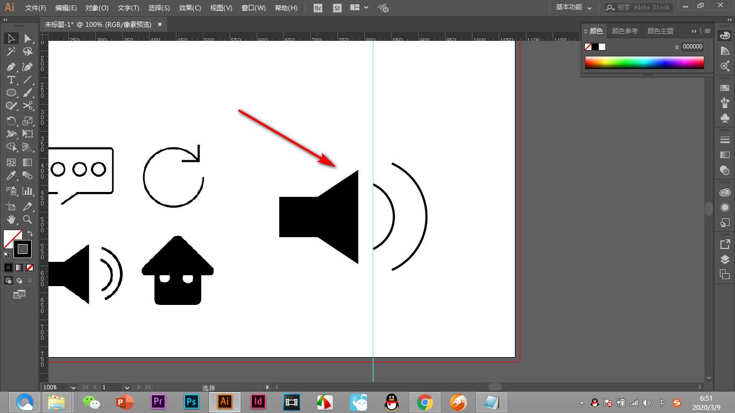Select the Type (T) tool
The width and height of the screenshot is (735, 413).
[x=11, y=80]
